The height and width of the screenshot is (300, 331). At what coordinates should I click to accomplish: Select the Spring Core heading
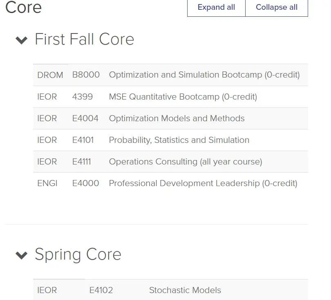[78, 255]
